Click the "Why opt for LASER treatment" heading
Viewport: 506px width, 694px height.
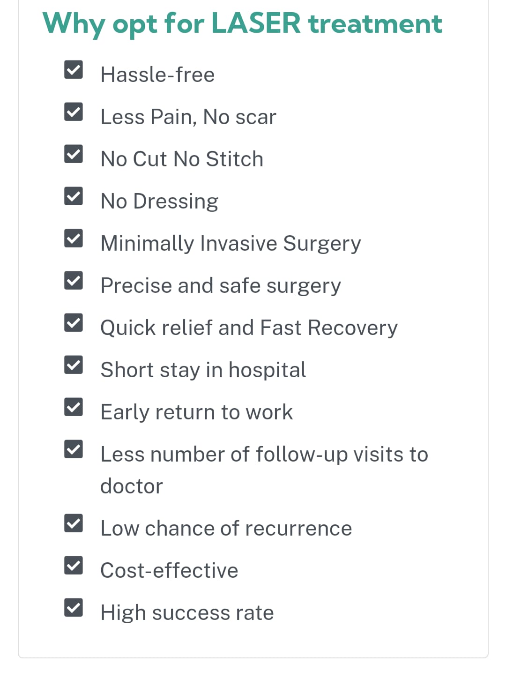(242, 23)
